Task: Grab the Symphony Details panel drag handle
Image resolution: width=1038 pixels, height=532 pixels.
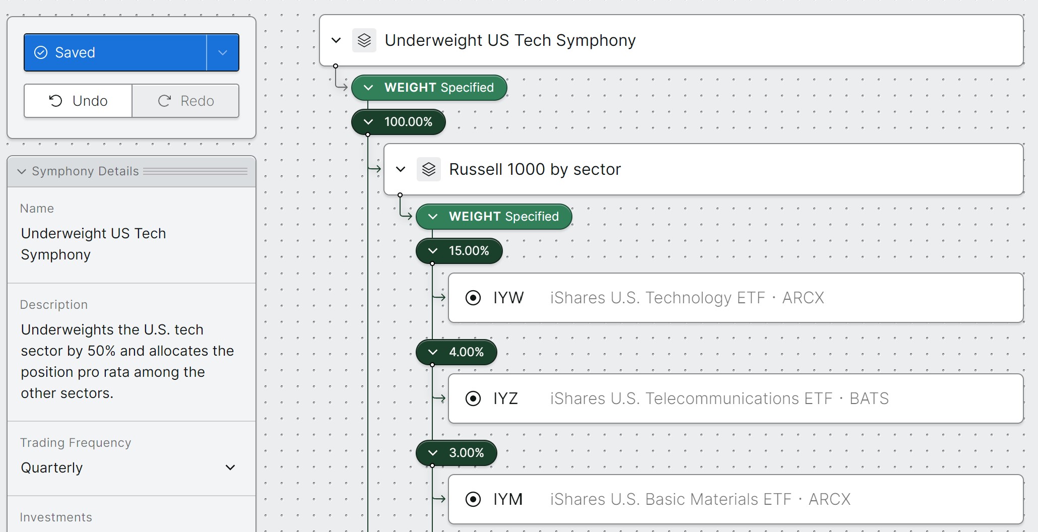Action: (x=195, y=171)
